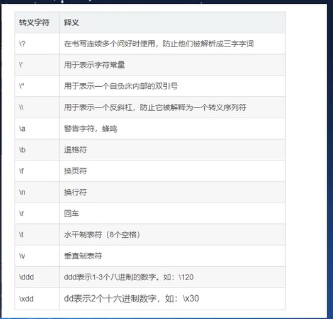This screenshot has width=333, height=319.
Task: Click the text 换行符
Action: point(75,192)
